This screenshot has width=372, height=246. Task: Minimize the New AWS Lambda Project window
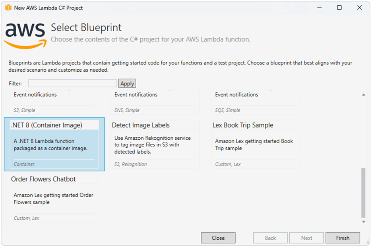pos(319,8)
